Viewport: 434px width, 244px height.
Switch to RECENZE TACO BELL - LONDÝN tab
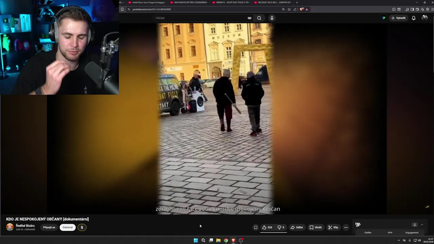tap(273, 2)
